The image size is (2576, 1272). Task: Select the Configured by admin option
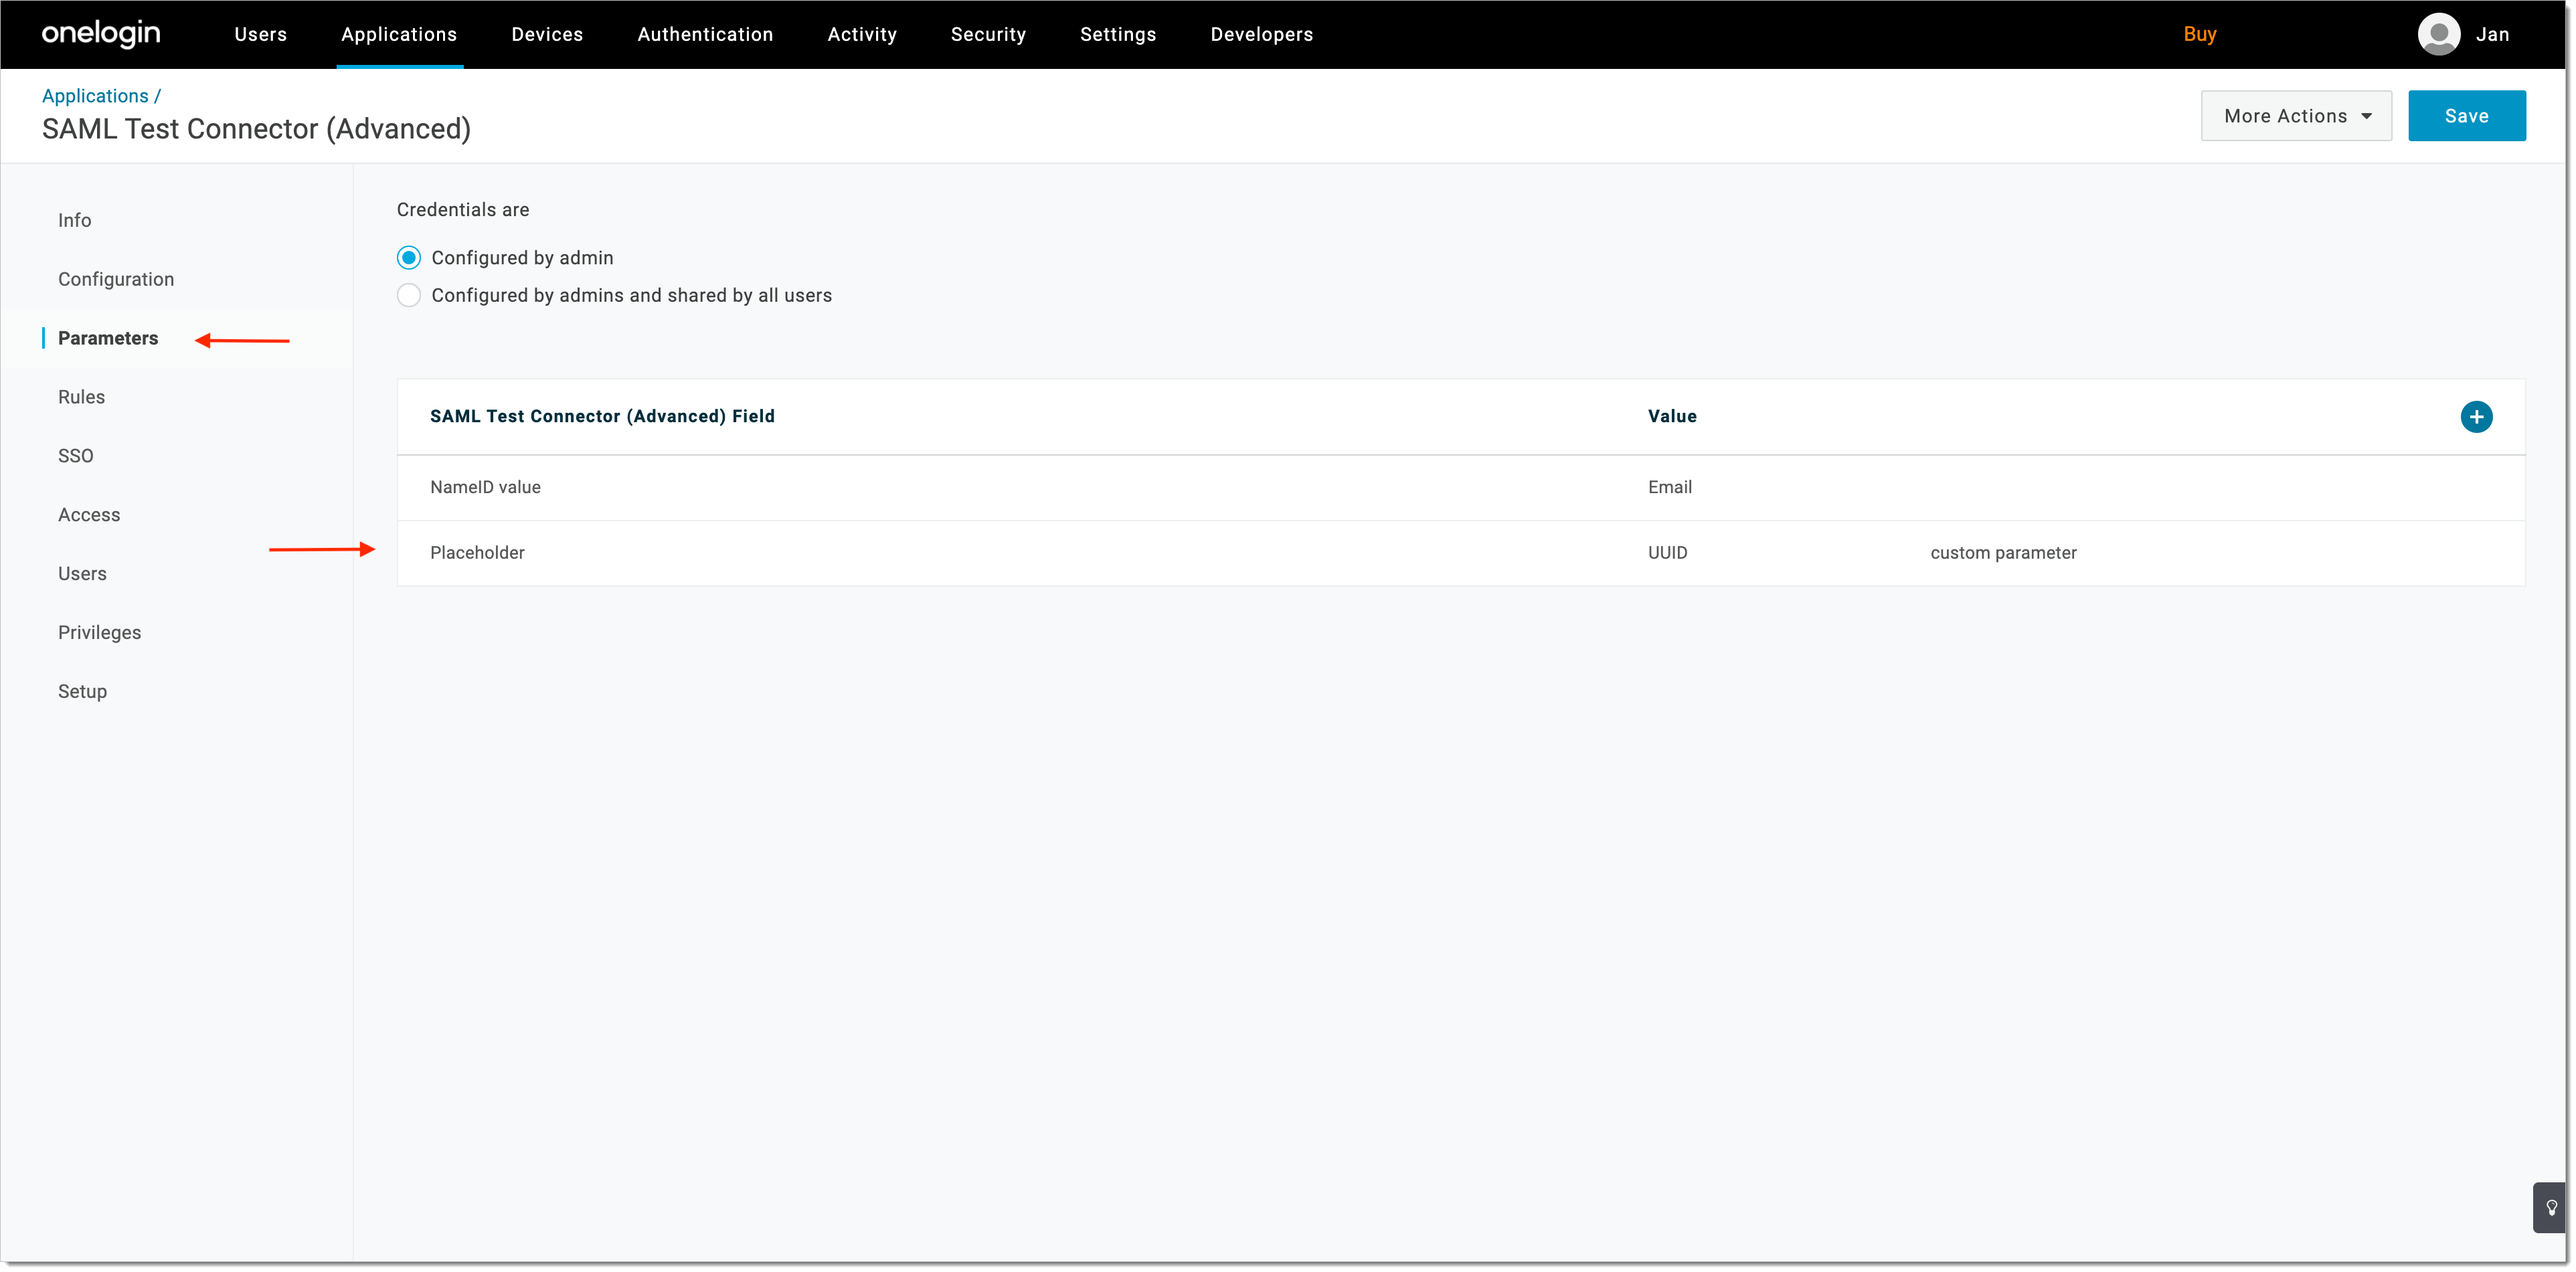[409, 257]
